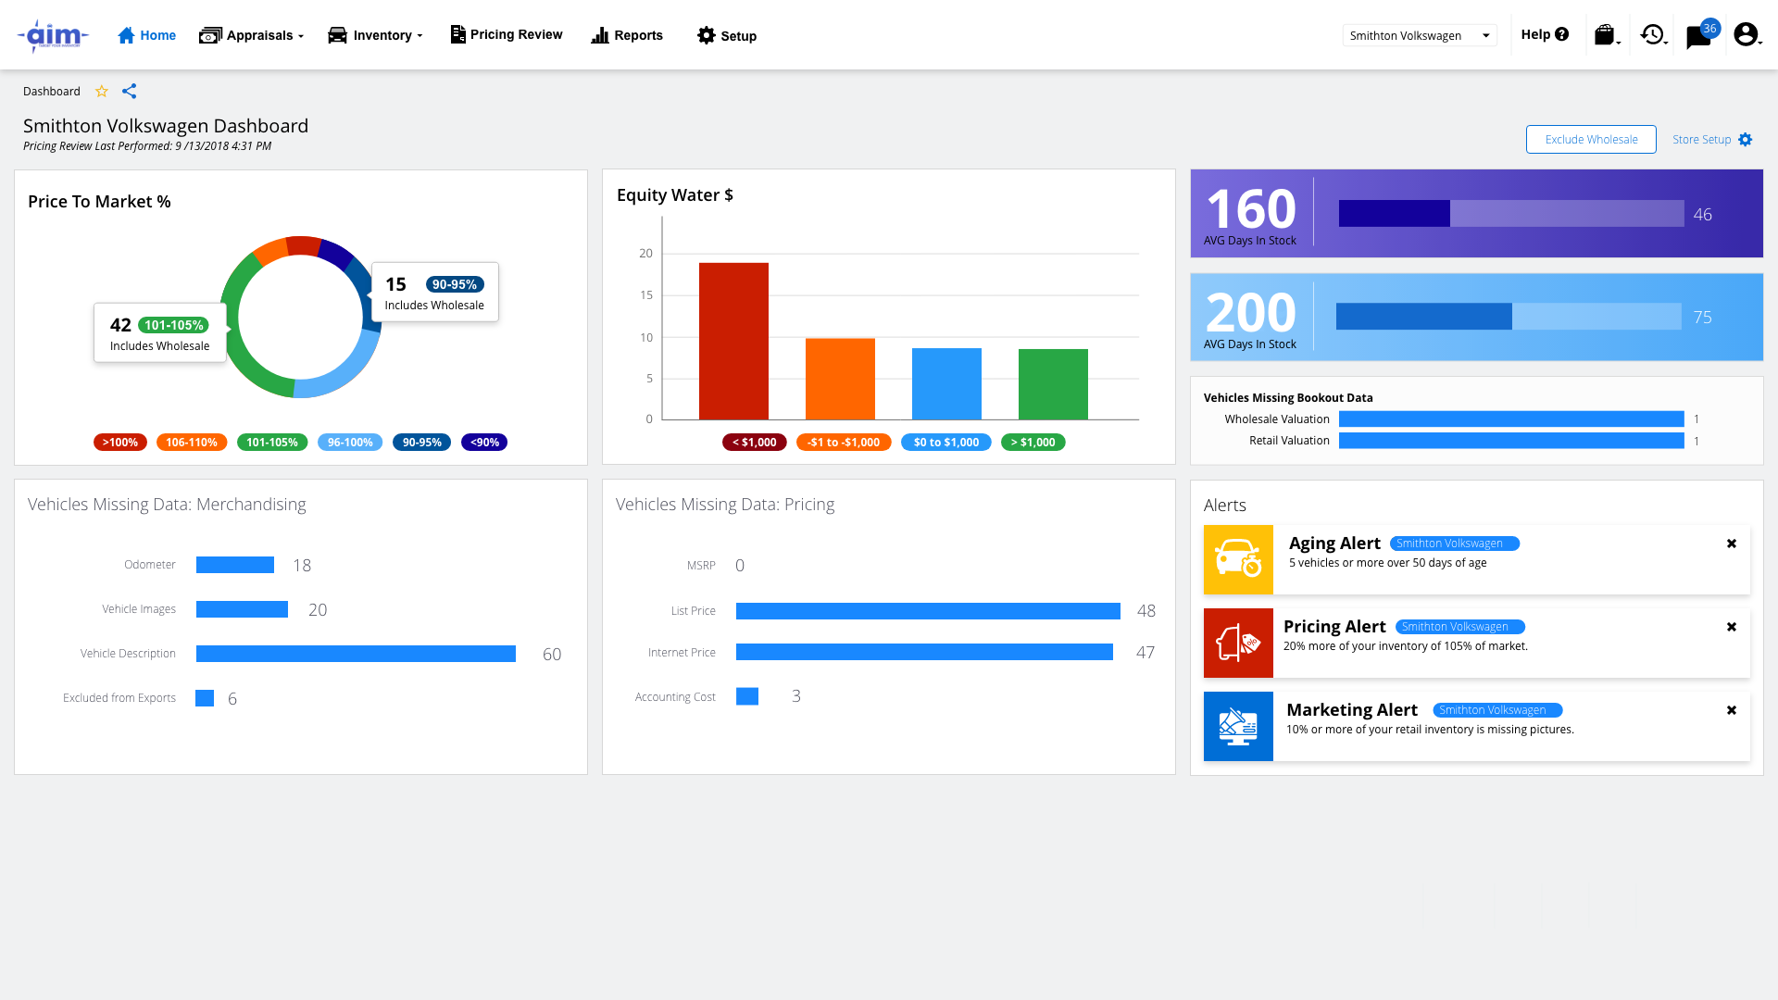Open the Smithton Volkswagen store selector

click(x=1419, y=35)
